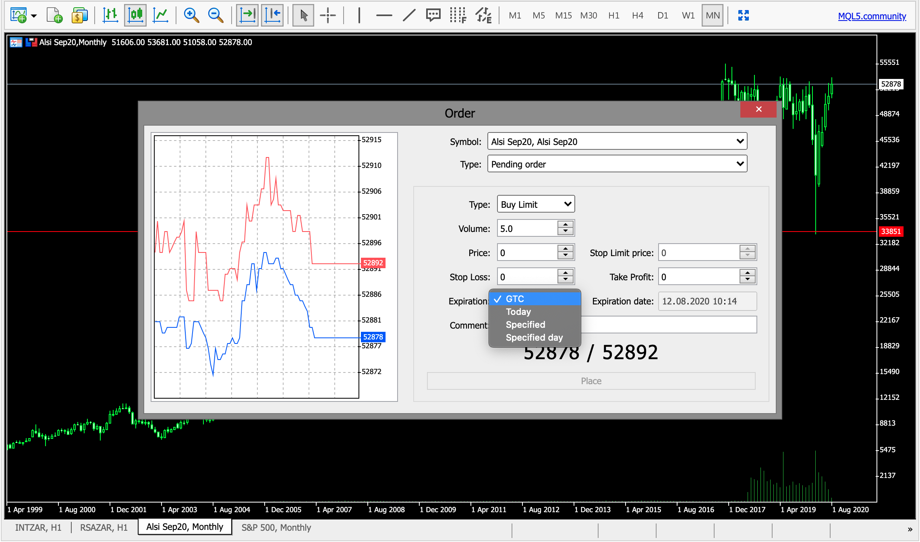Open the Buy Limit type dropdown

(536, 204)
